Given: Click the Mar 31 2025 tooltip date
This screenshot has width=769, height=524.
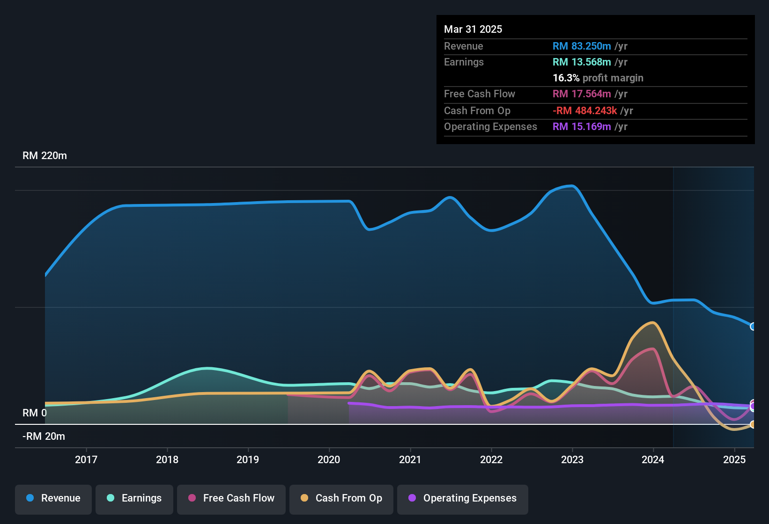Looking at the screenshot, I should coord(473,29).
